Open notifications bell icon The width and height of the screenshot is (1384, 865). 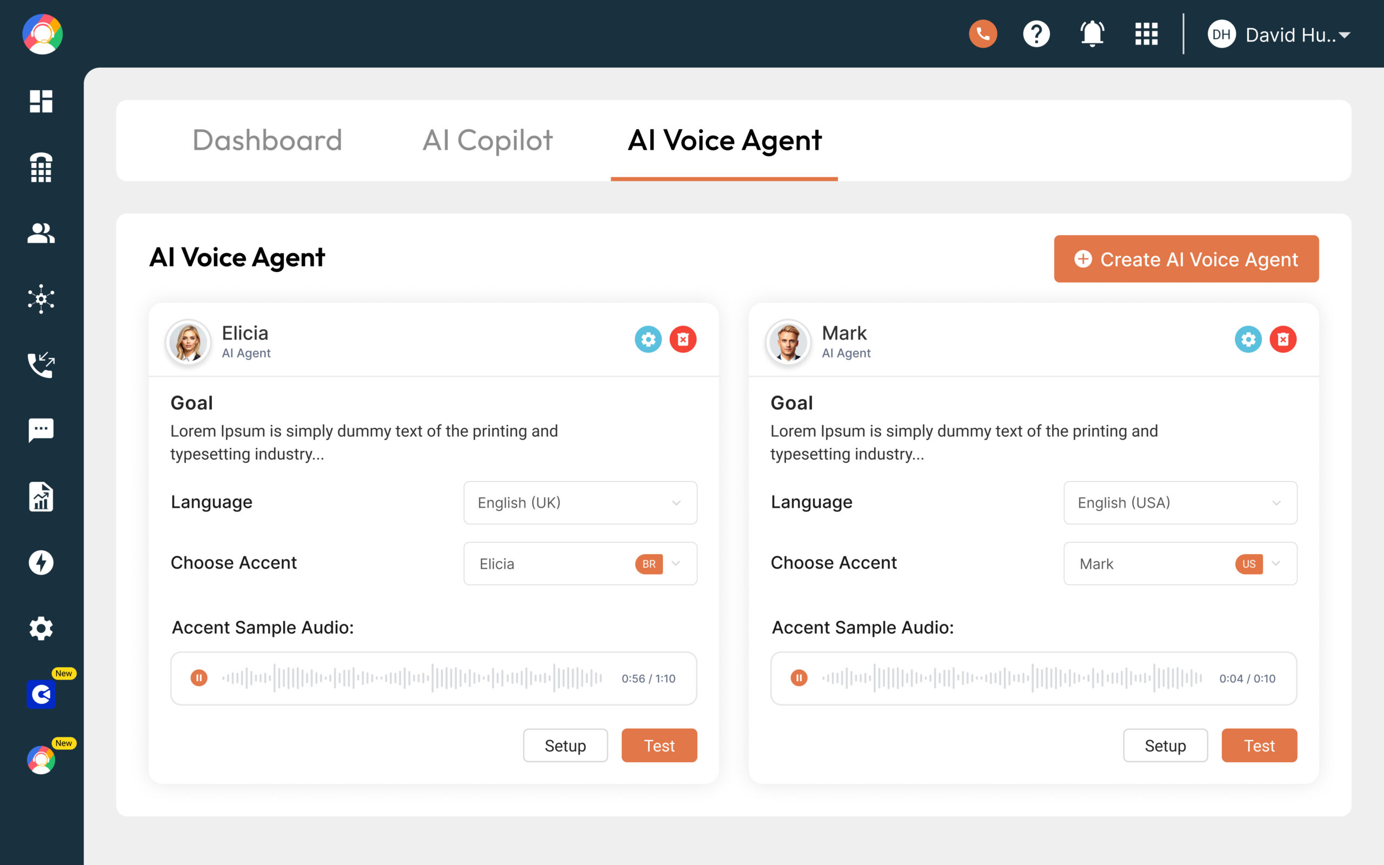pos(1092,34)
